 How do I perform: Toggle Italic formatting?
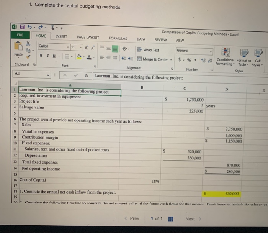48,56
